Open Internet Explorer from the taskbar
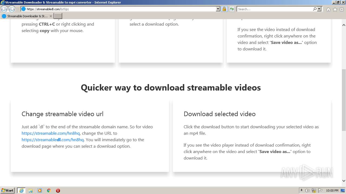This screenshot has width=346, height=194. 21,190
